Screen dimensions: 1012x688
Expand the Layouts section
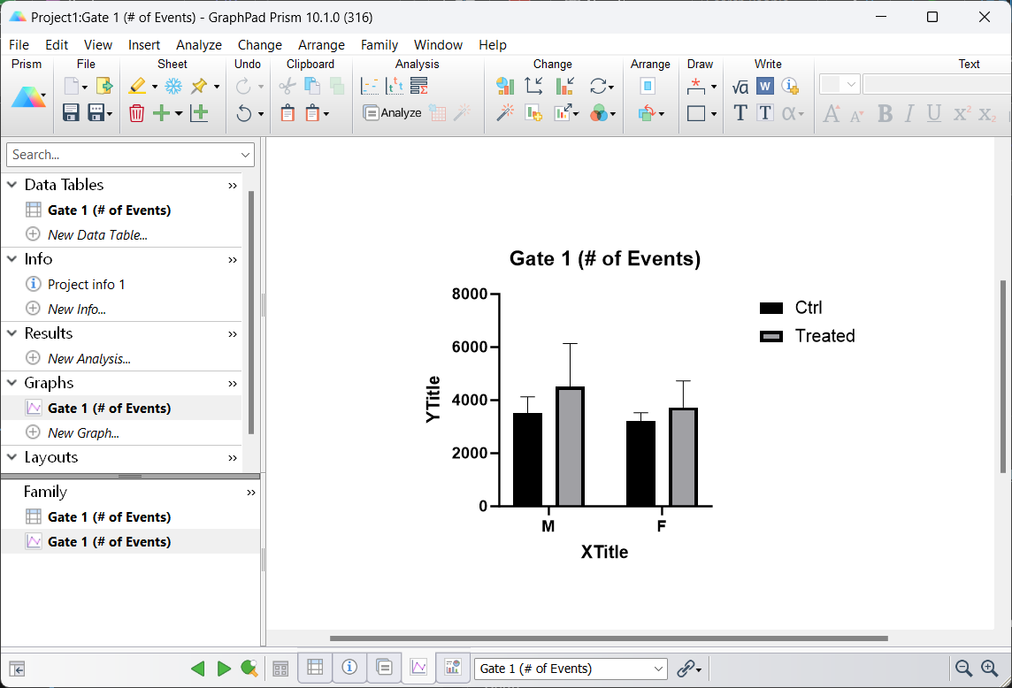tap(12, 457)
